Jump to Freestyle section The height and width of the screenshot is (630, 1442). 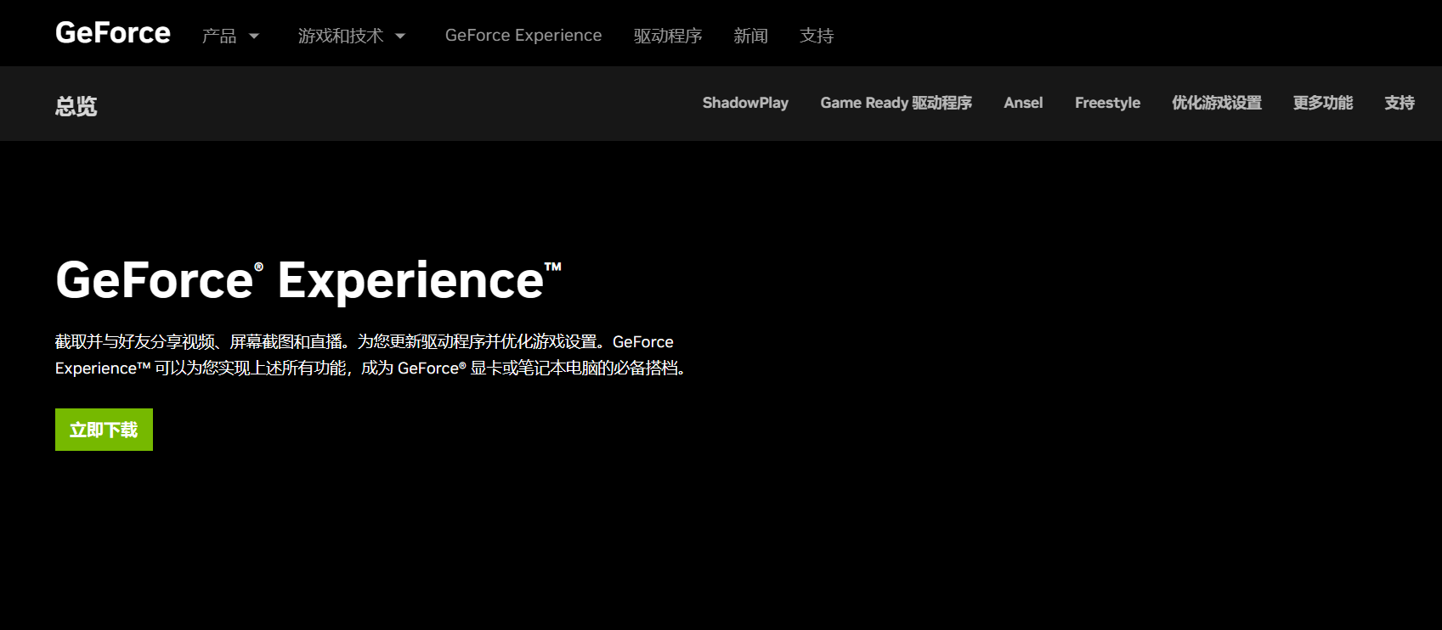click(x=1107, y=103)
